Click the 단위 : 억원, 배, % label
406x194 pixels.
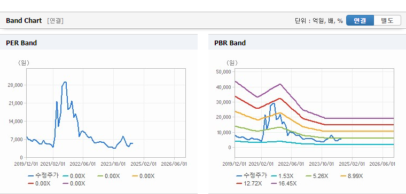click(x=318, y=21)
